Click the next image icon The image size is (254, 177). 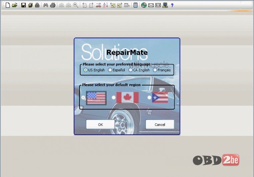(120, 5)
